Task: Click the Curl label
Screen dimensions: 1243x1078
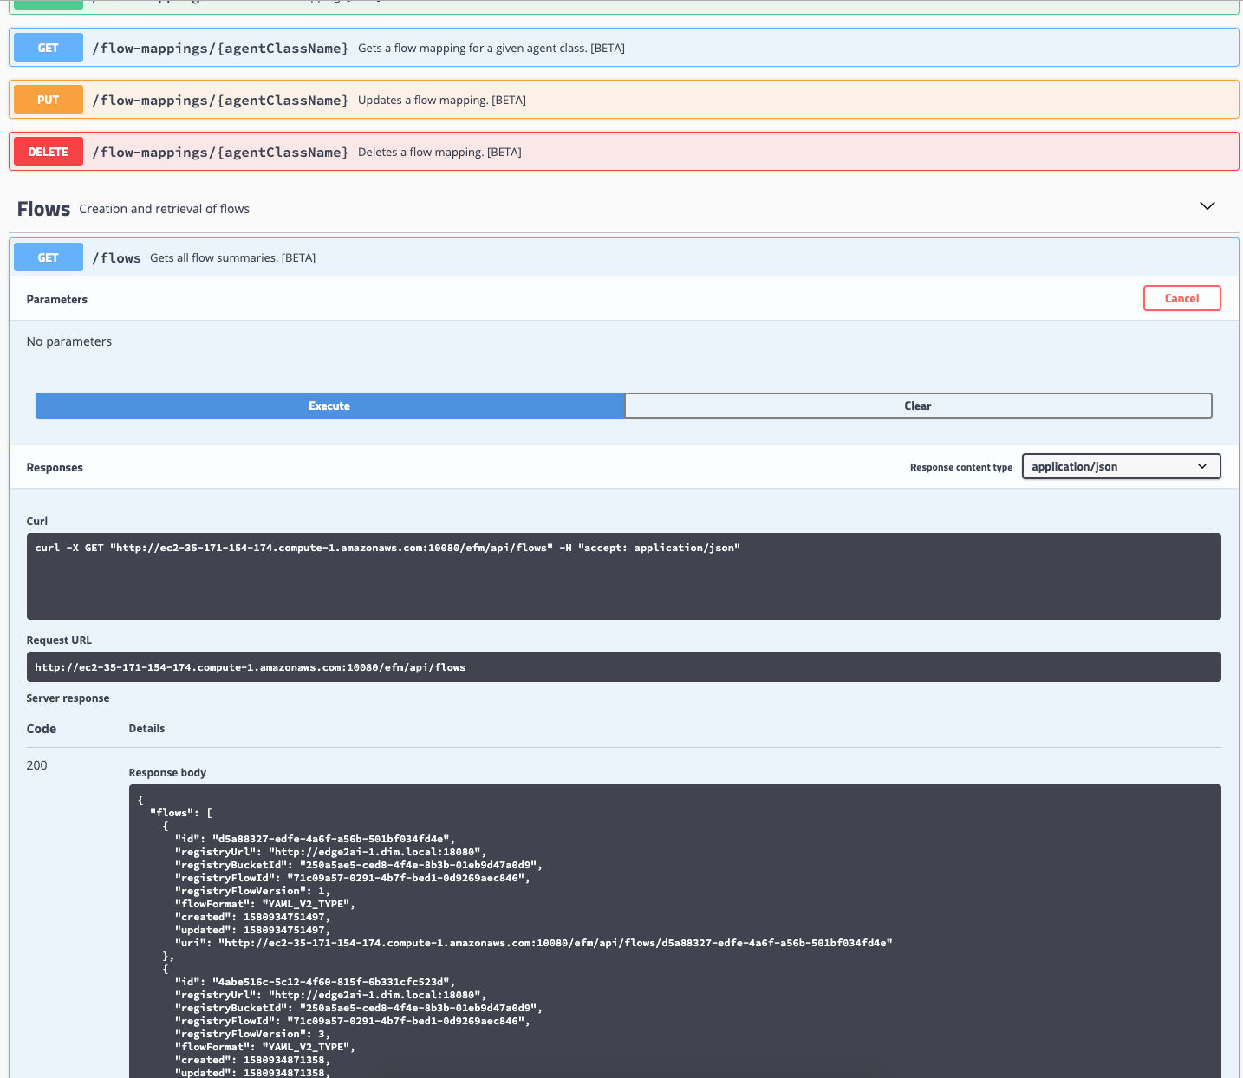Action: 37,521
